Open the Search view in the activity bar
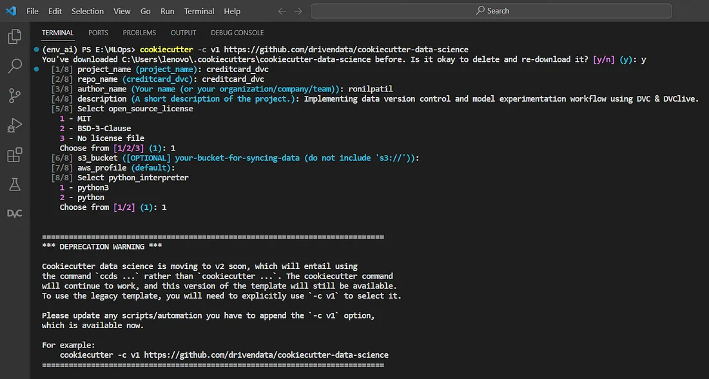The image size is (709, 379). coord(15,66)
